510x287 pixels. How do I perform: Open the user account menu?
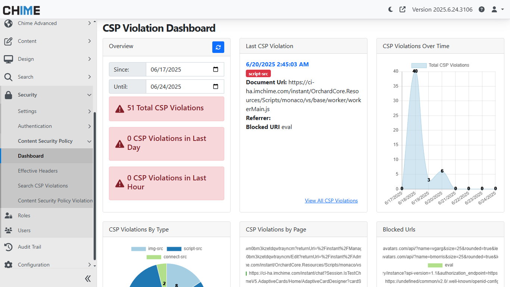[x=497, y=9]
